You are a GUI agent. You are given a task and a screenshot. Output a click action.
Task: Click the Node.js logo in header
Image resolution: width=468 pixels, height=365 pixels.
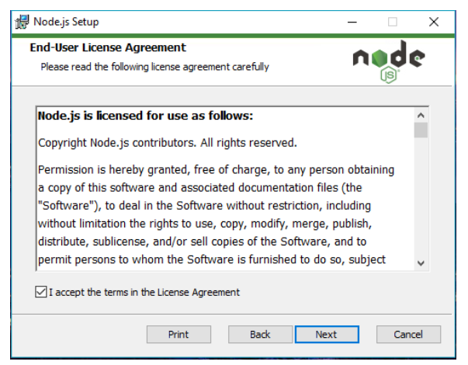(389, 61)
